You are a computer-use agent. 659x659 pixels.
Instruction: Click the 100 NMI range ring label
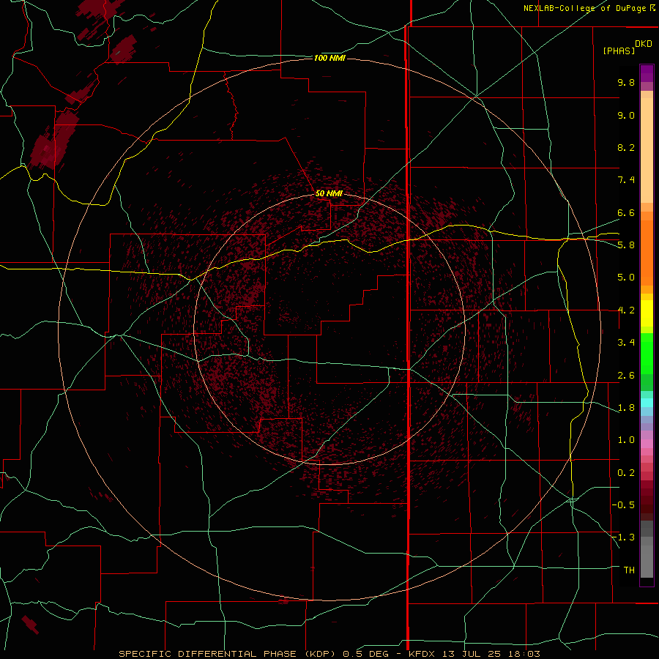(x=329, y=58)
